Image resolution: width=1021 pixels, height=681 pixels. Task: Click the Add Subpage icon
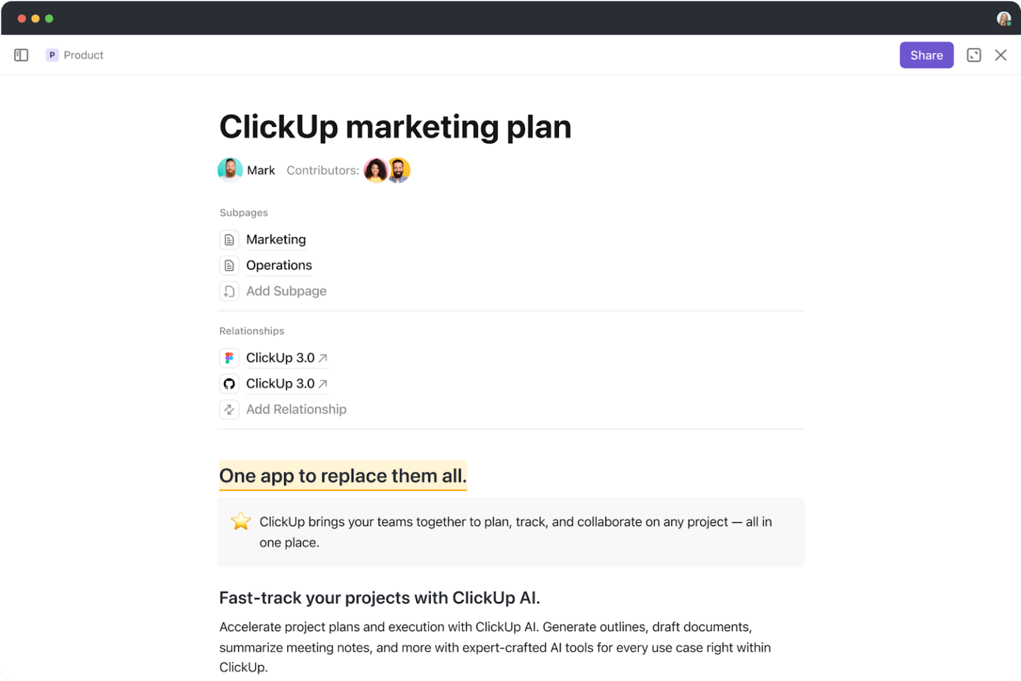[x=229, y=291]
